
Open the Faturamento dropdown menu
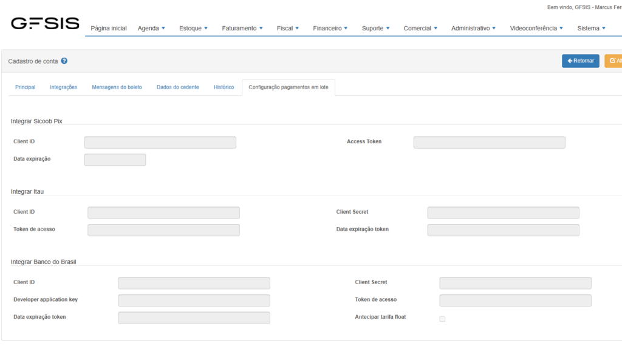[x=242, y=29]
